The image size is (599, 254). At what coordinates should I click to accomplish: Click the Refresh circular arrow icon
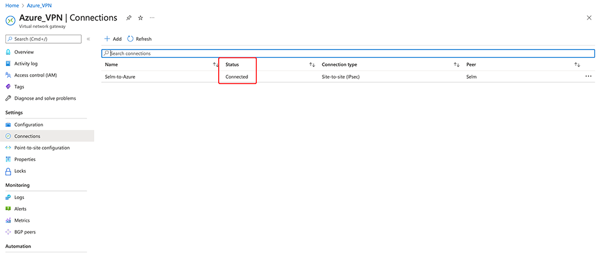tap(130, 39)
